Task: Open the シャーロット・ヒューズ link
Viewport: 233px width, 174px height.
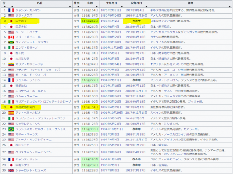Action: click(31, 170)
